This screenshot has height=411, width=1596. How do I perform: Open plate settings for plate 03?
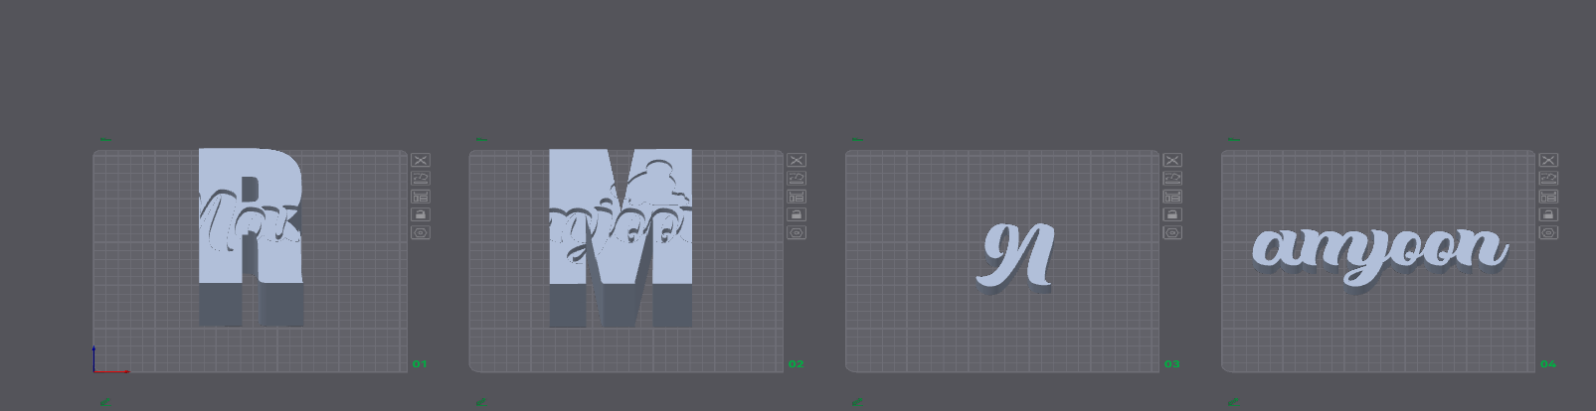[x=1172, y=232]
